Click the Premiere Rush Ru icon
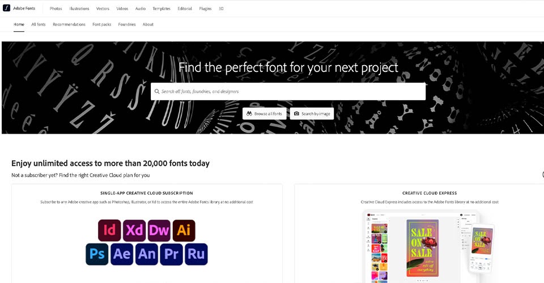 (197, 254)
